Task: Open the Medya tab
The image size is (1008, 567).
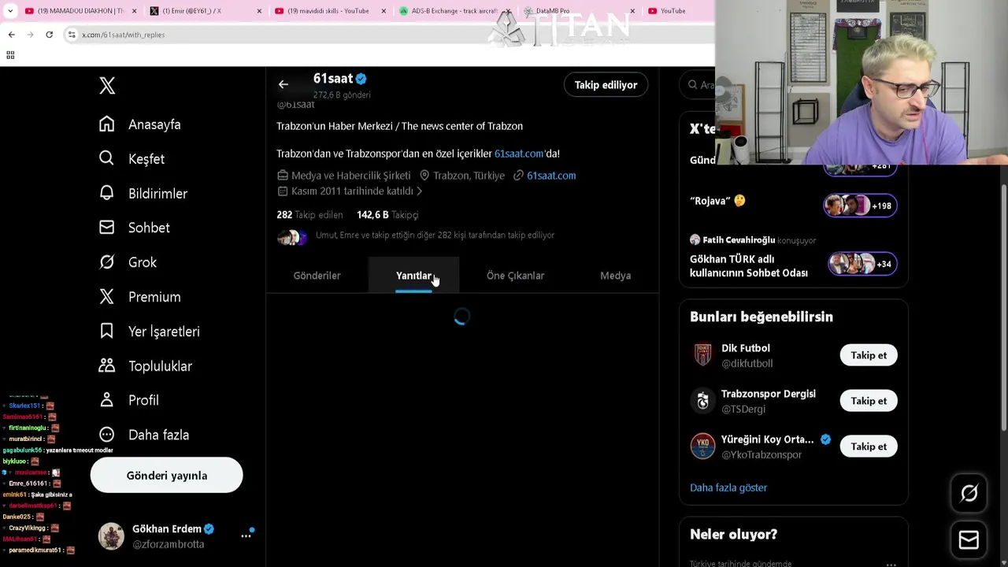Action: [x=615, y=276]
